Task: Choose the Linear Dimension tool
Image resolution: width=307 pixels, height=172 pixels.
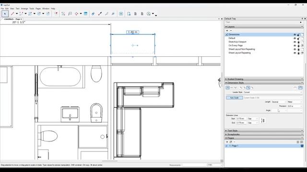Action: 76,14
